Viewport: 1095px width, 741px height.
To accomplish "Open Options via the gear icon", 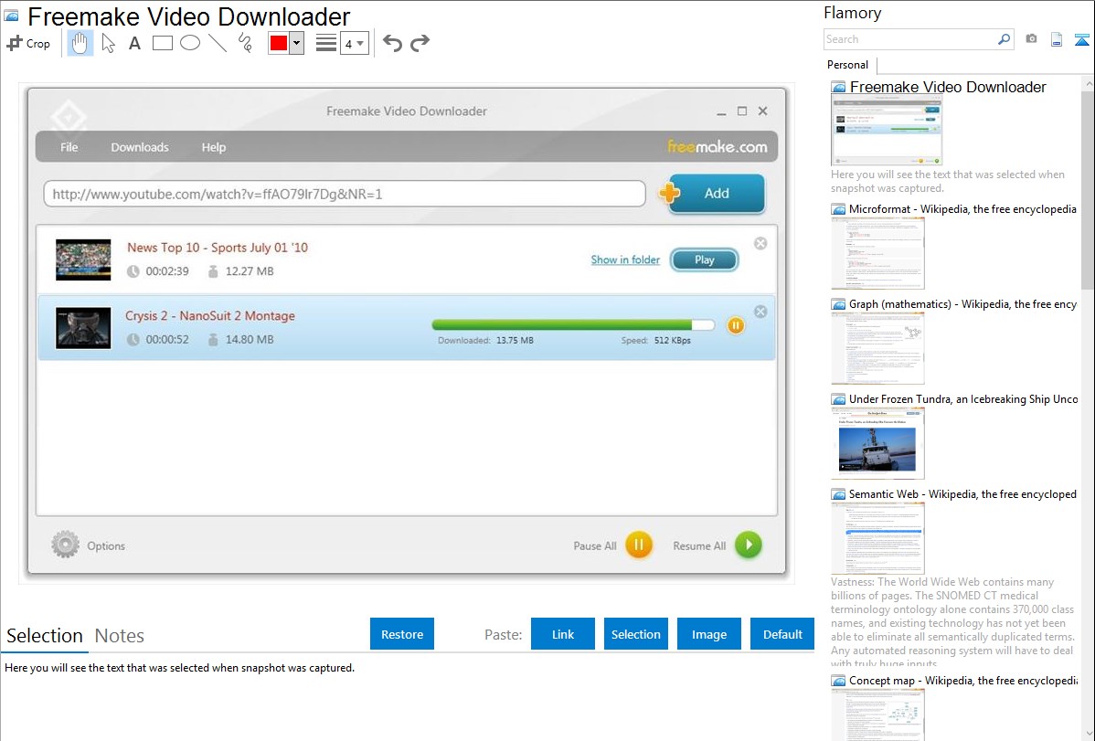I will 65,545.
